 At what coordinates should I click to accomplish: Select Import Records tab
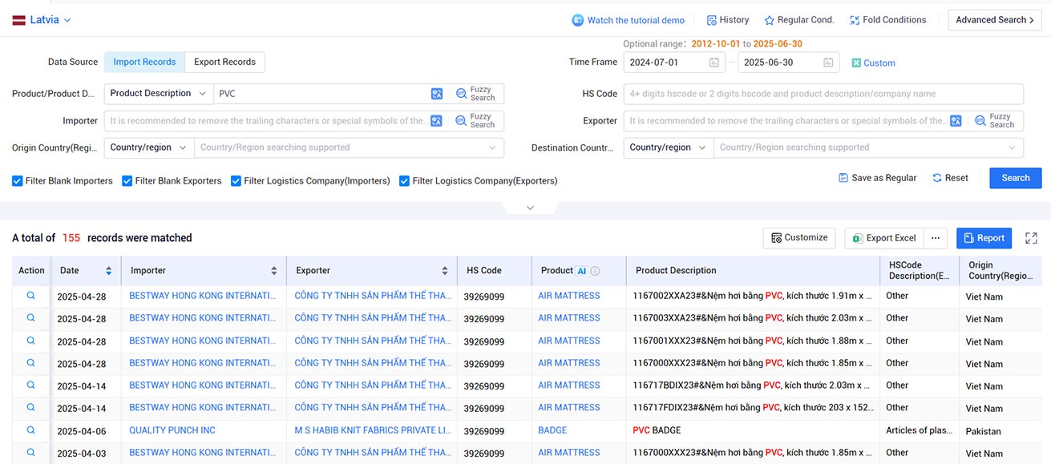click(x=144, y=63)
